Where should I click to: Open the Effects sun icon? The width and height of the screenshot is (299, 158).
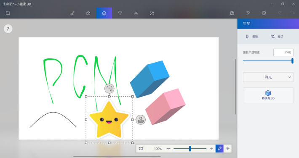(136, 13)
